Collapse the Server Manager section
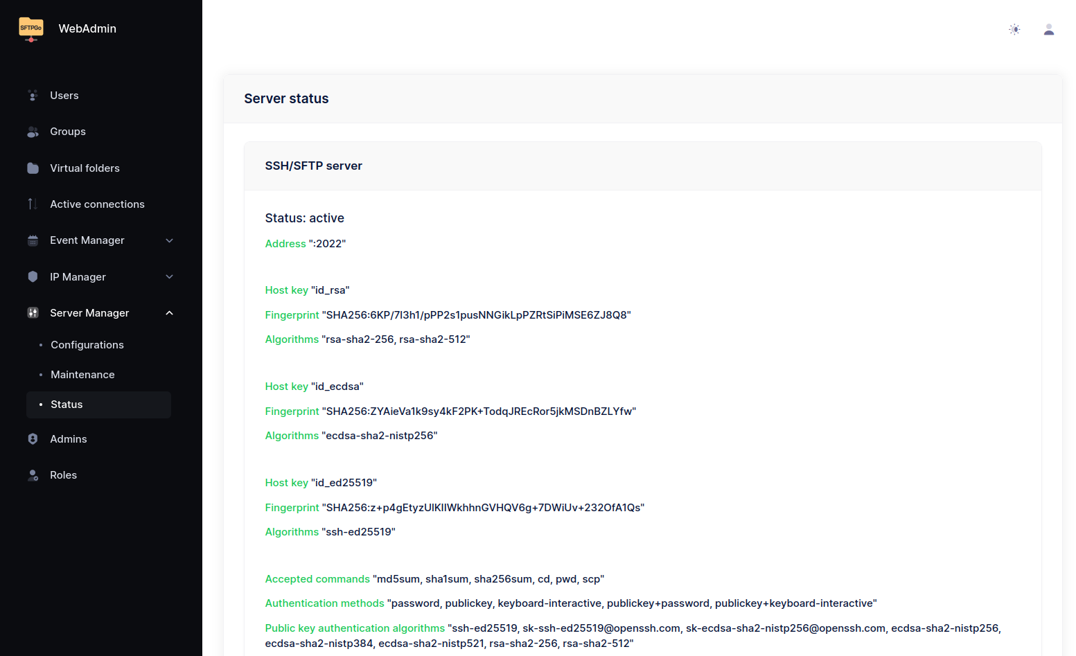This screenshot has height=656, width=1076. pos(169,313)
